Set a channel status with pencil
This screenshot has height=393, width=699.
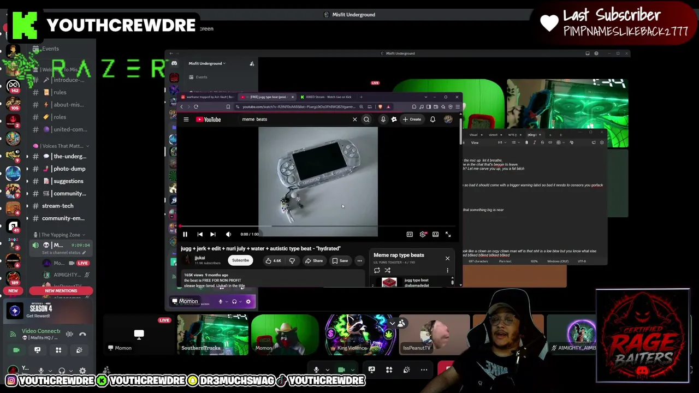(64, 253)
